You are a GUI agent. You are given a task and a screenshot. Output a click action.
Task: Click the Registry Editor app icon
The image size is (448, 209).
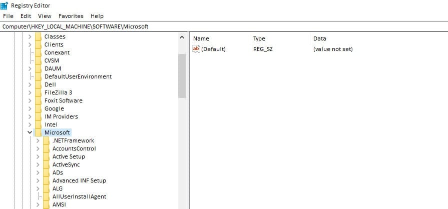tap(5, 5)
